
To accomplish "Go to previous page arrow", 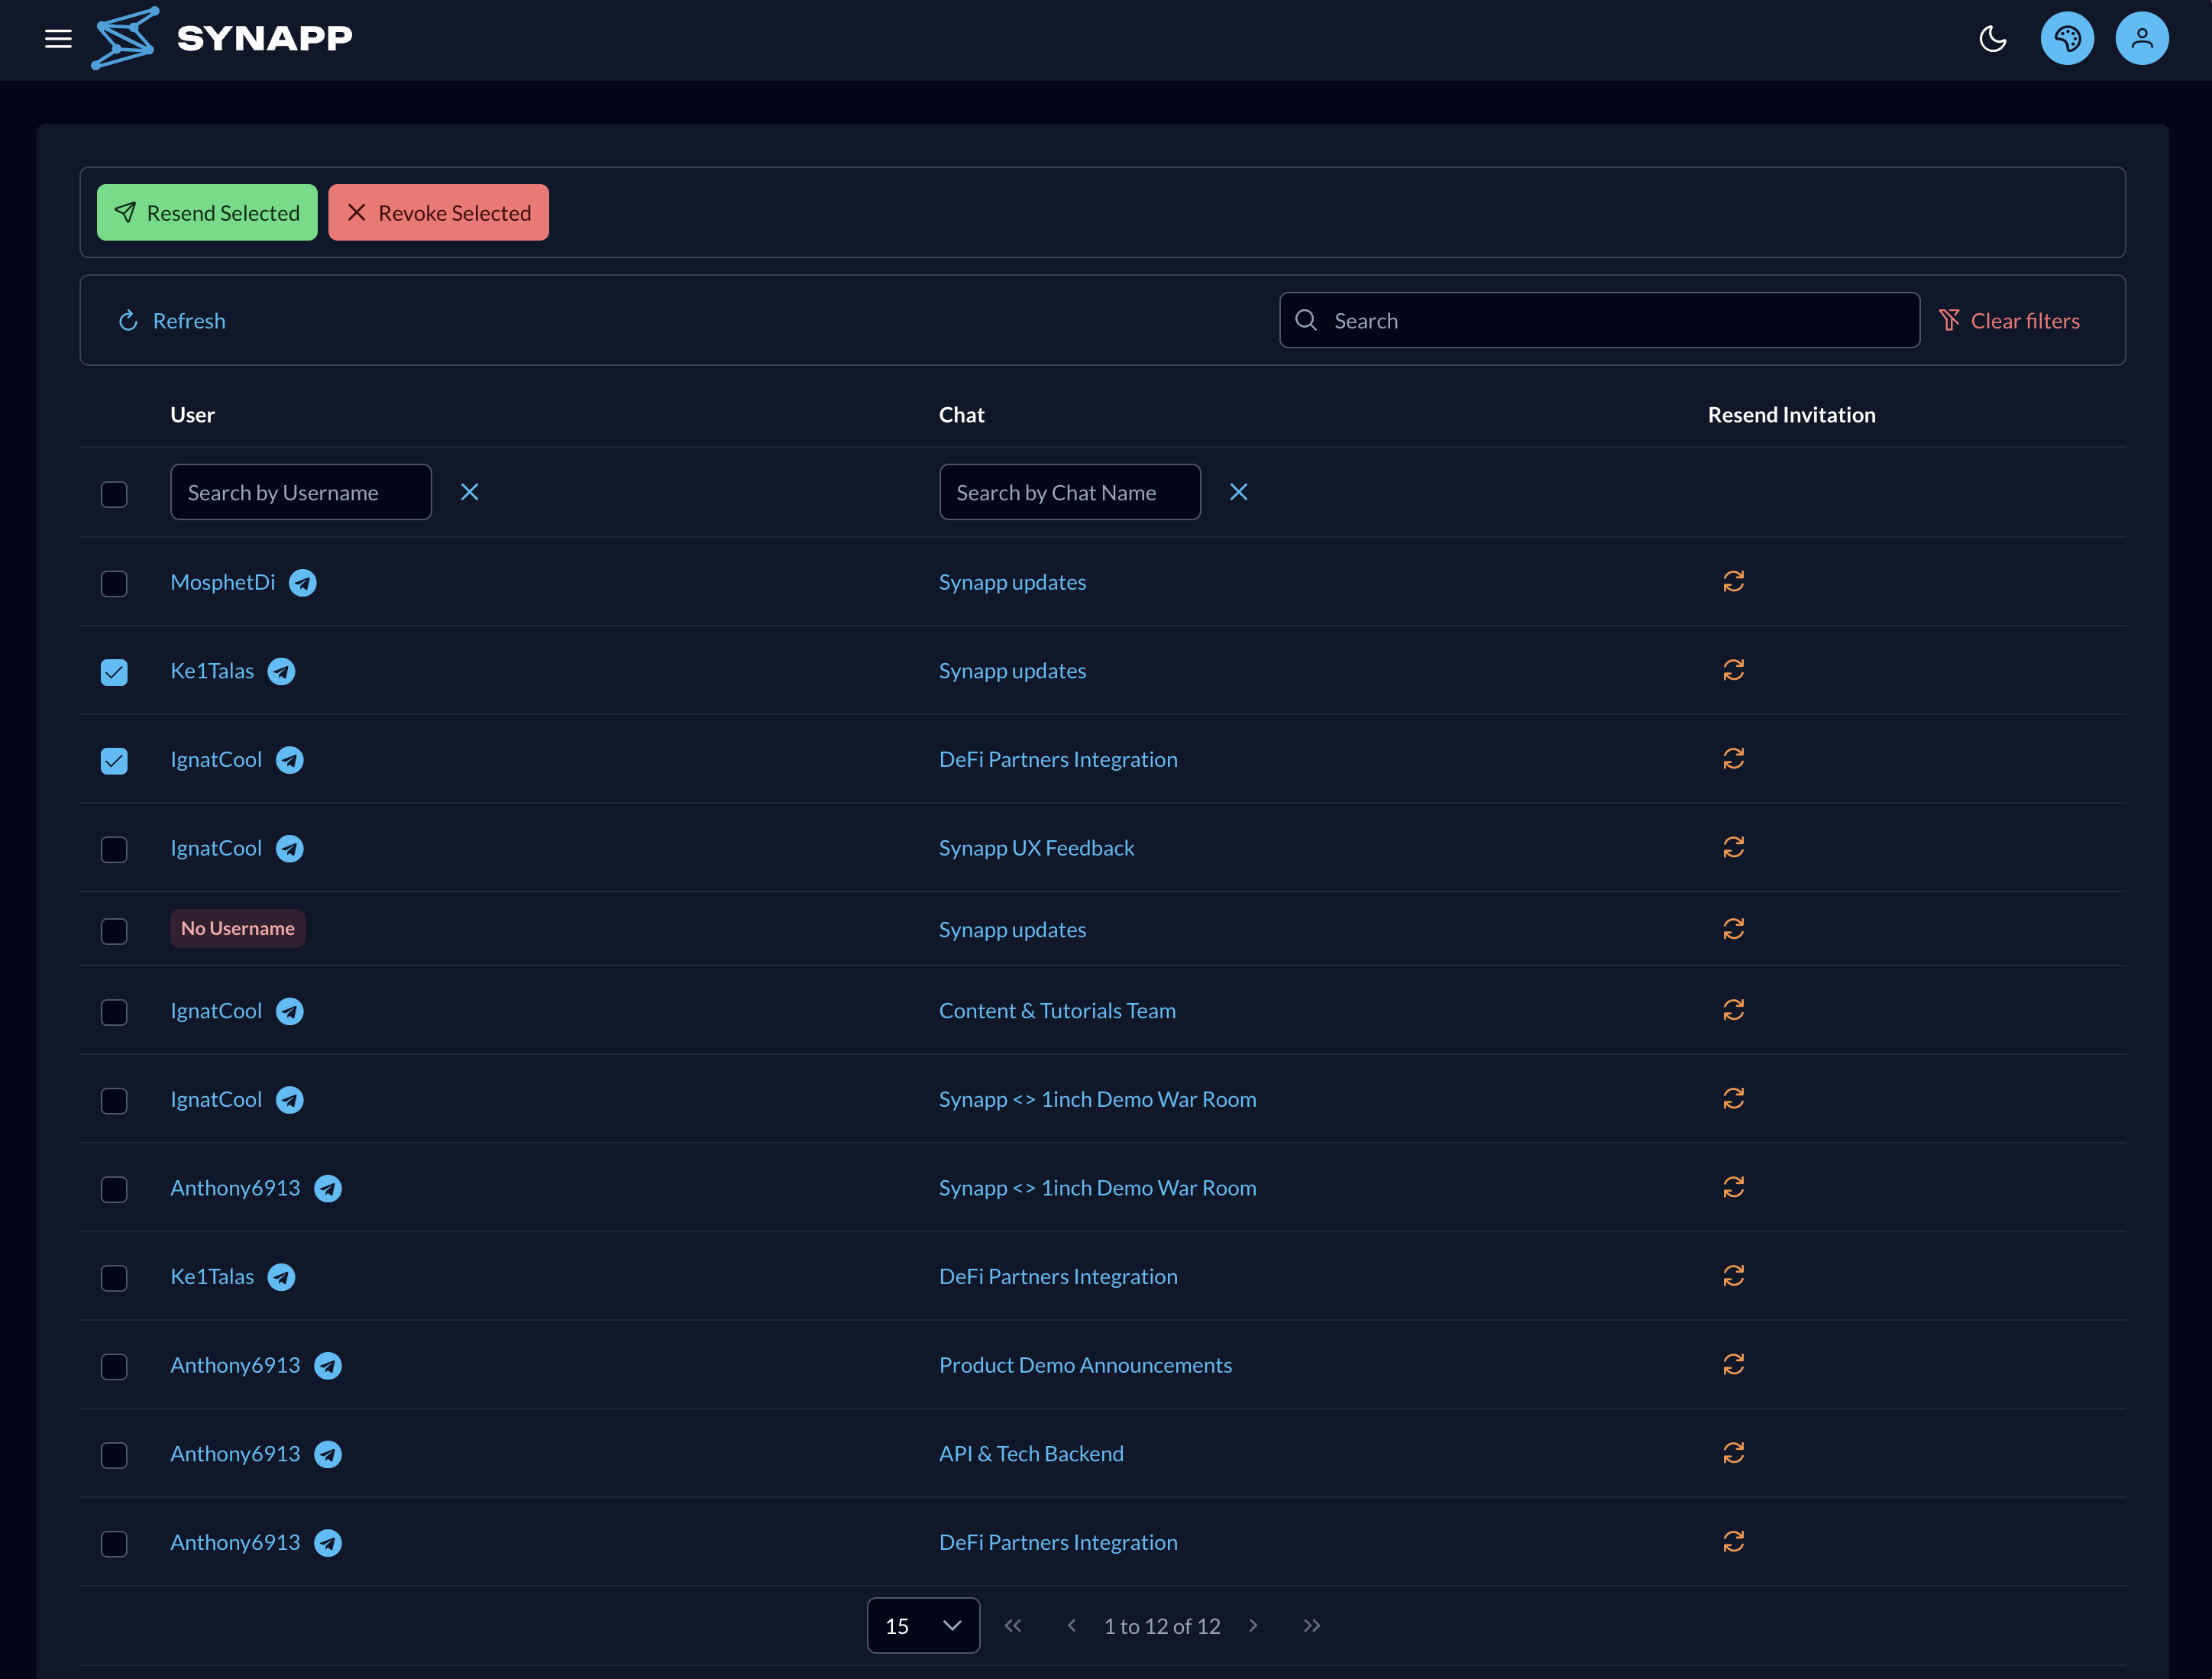I will coord(1071,1626).
